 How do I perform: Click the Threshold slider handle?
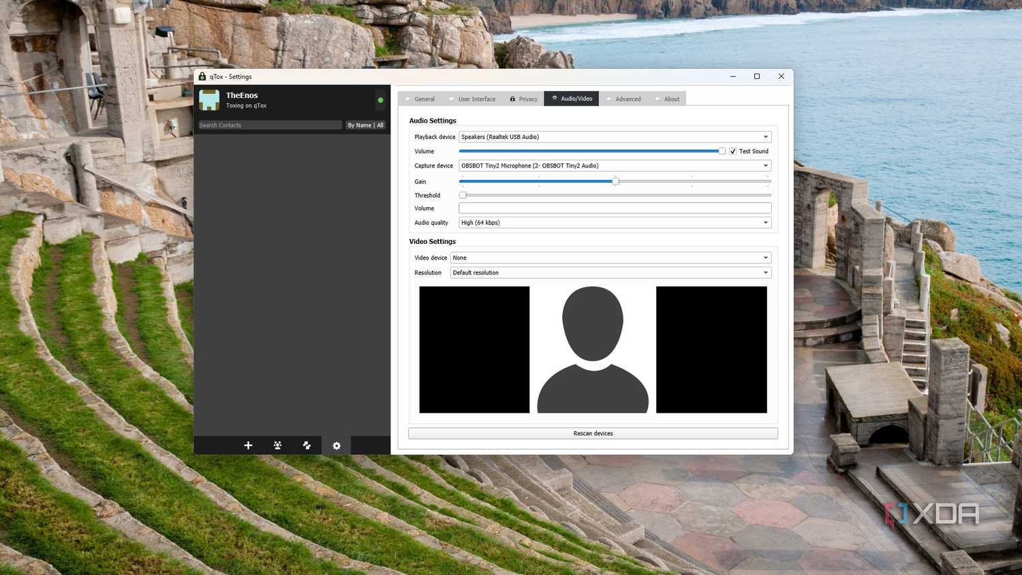click(463, 196)
